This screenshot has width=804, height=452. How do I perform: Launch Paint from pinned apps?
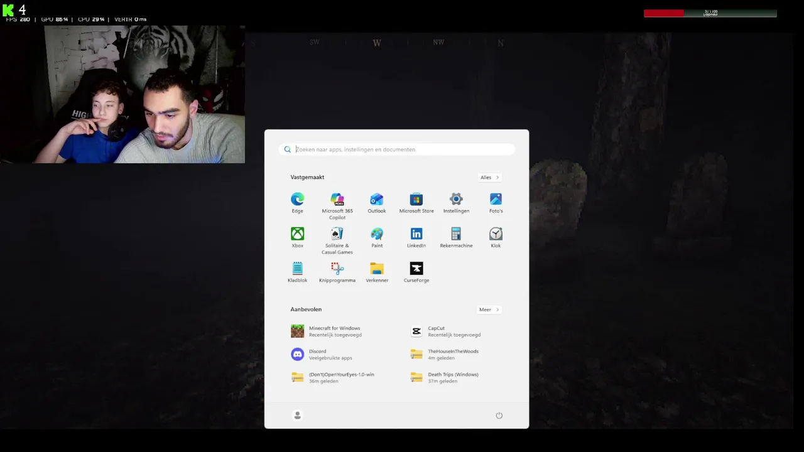[377, 237]
